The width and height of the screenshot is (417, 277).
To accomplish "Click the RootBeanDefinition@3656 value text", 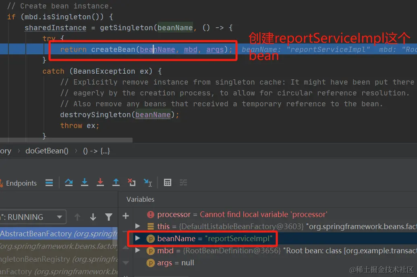I will pyautogui.click(x=232, y=250).
